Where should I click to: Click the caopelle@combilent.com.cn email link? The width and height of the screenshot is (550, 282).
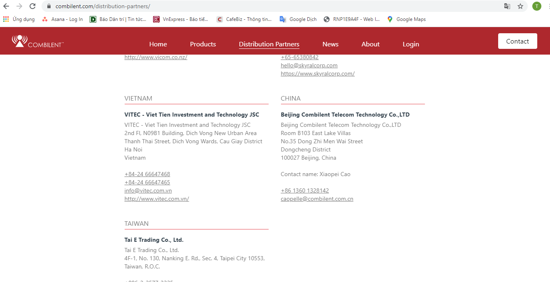point(317,199)
